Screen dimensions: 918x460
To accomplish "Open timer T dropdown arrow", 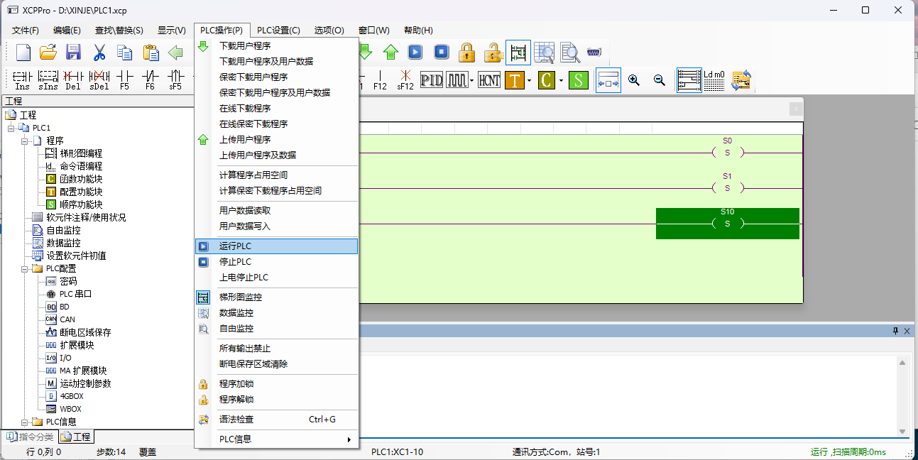I will pos(529,80).
